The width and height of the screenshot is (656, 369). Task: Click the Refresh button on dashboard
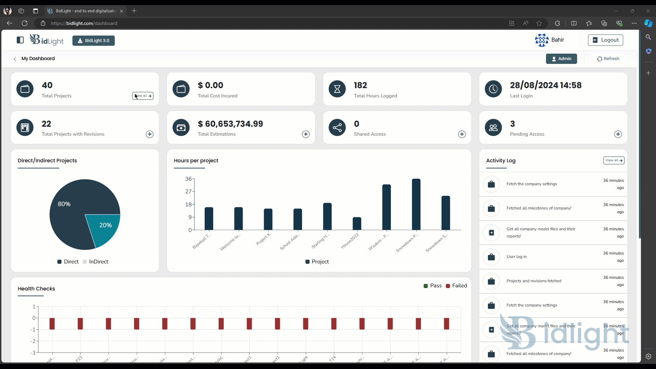click(608, 58)
